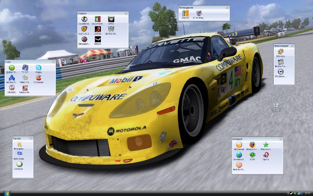
Task: Click the Игрушки panel title
Action: pos(82,13)
